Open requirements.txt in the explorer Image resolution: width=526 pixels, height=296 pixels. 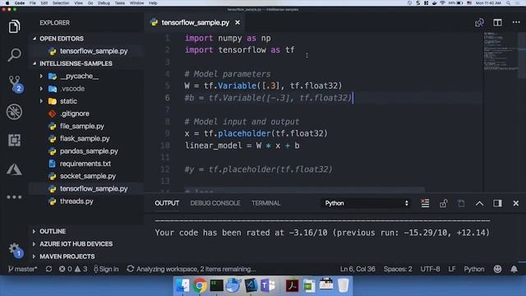85,164
